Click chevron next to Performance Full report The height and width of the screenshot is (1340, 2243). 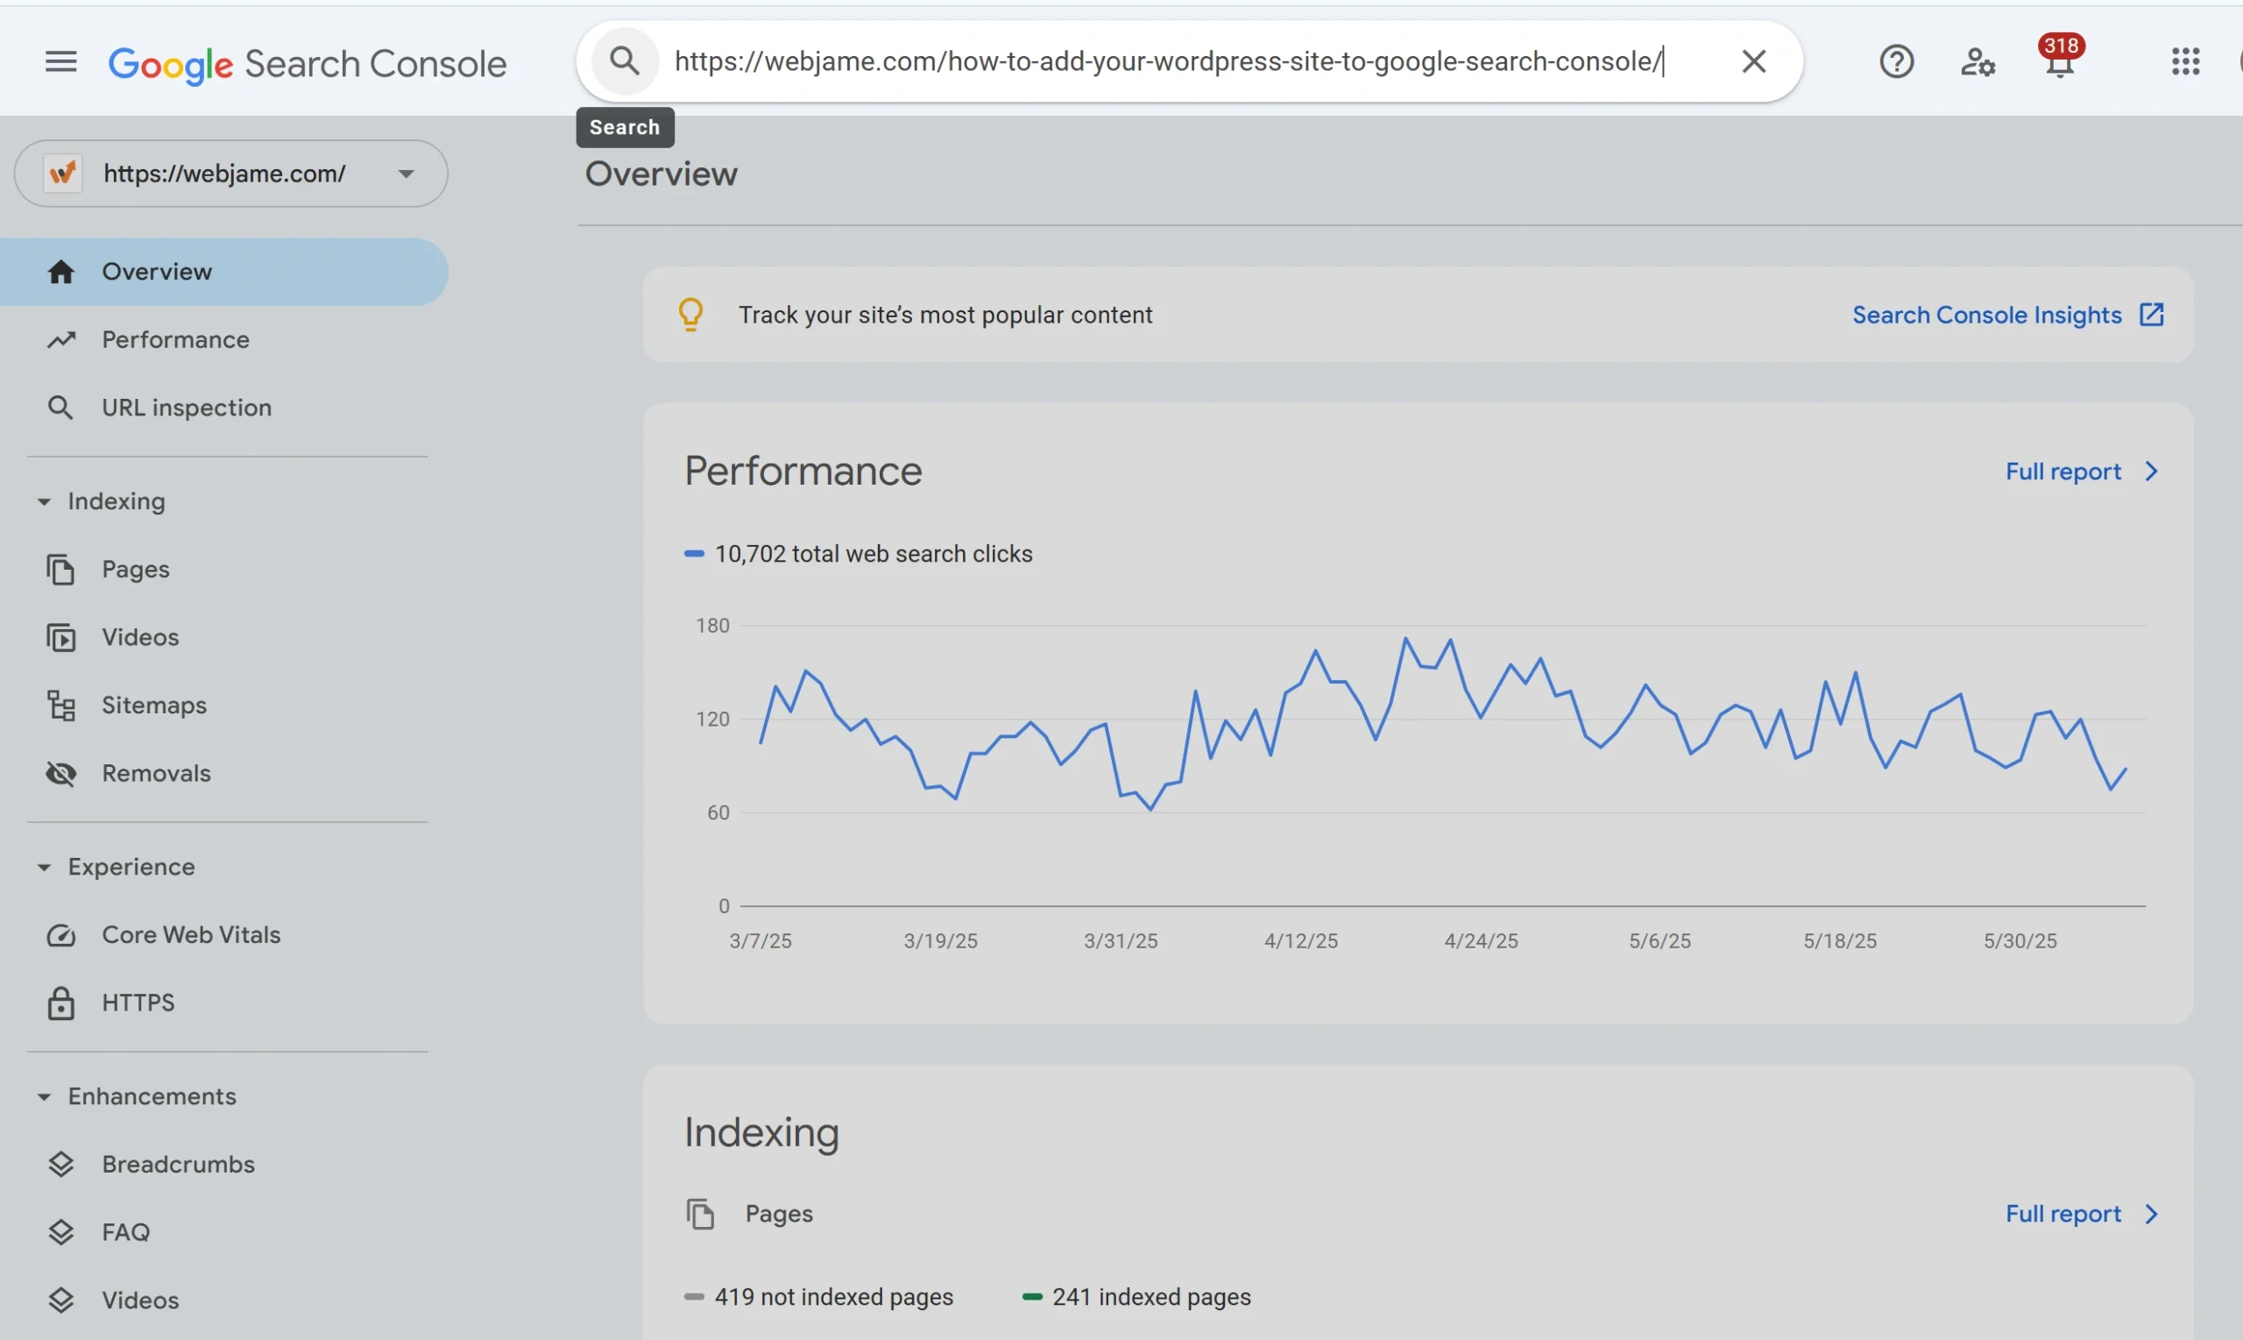click(x=2151, y=471)
